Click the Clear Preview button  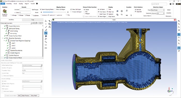(25, 96)
